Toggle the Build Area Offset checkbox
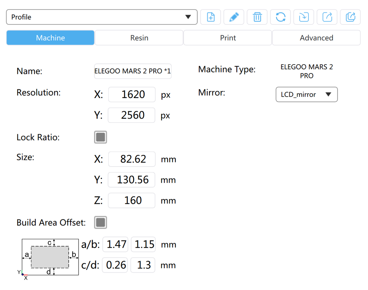 (x=101, y=222)
